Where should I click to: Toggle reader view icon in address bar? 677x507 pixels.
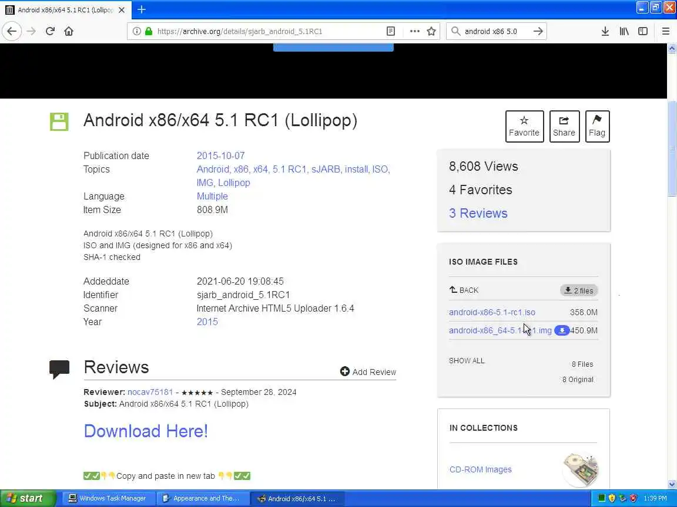coord(391,31)
